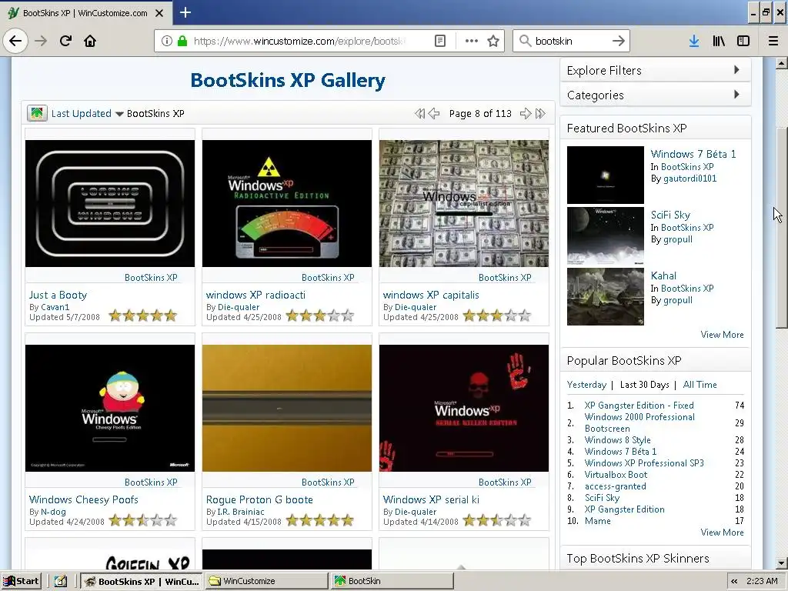Click View More under Popular BootSkins
The height and width of the screenshot is (591, 788).
pos(722,533)
